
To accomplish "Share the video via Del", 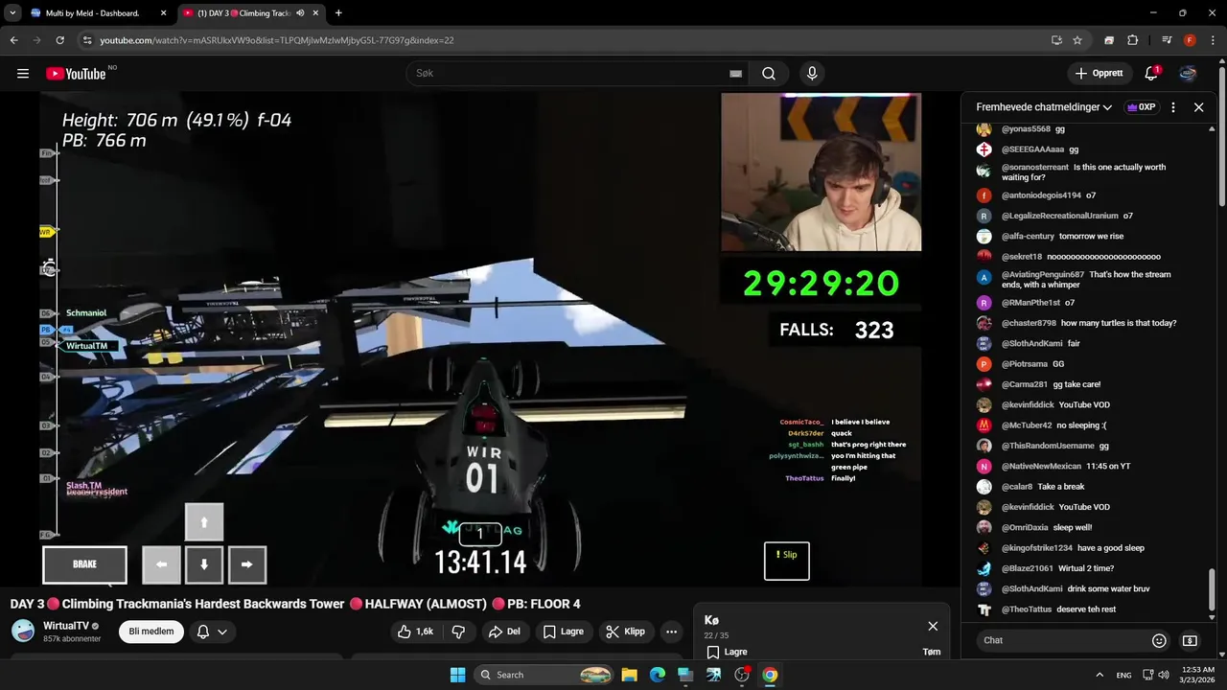I will tap(504, 632).
